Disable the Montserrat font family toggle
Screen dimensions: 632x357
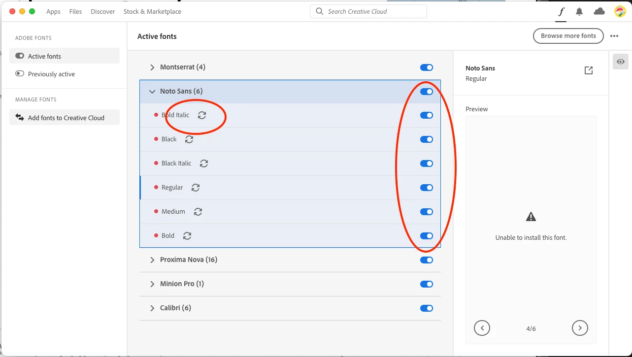[427, 67]
